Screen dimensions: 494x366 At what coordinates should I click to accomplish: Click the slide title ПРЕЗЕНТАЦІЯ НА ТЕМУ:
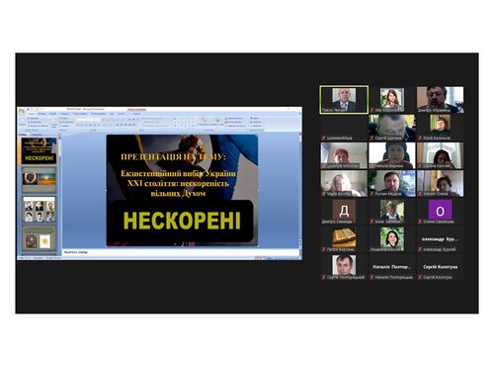point(173,157)
